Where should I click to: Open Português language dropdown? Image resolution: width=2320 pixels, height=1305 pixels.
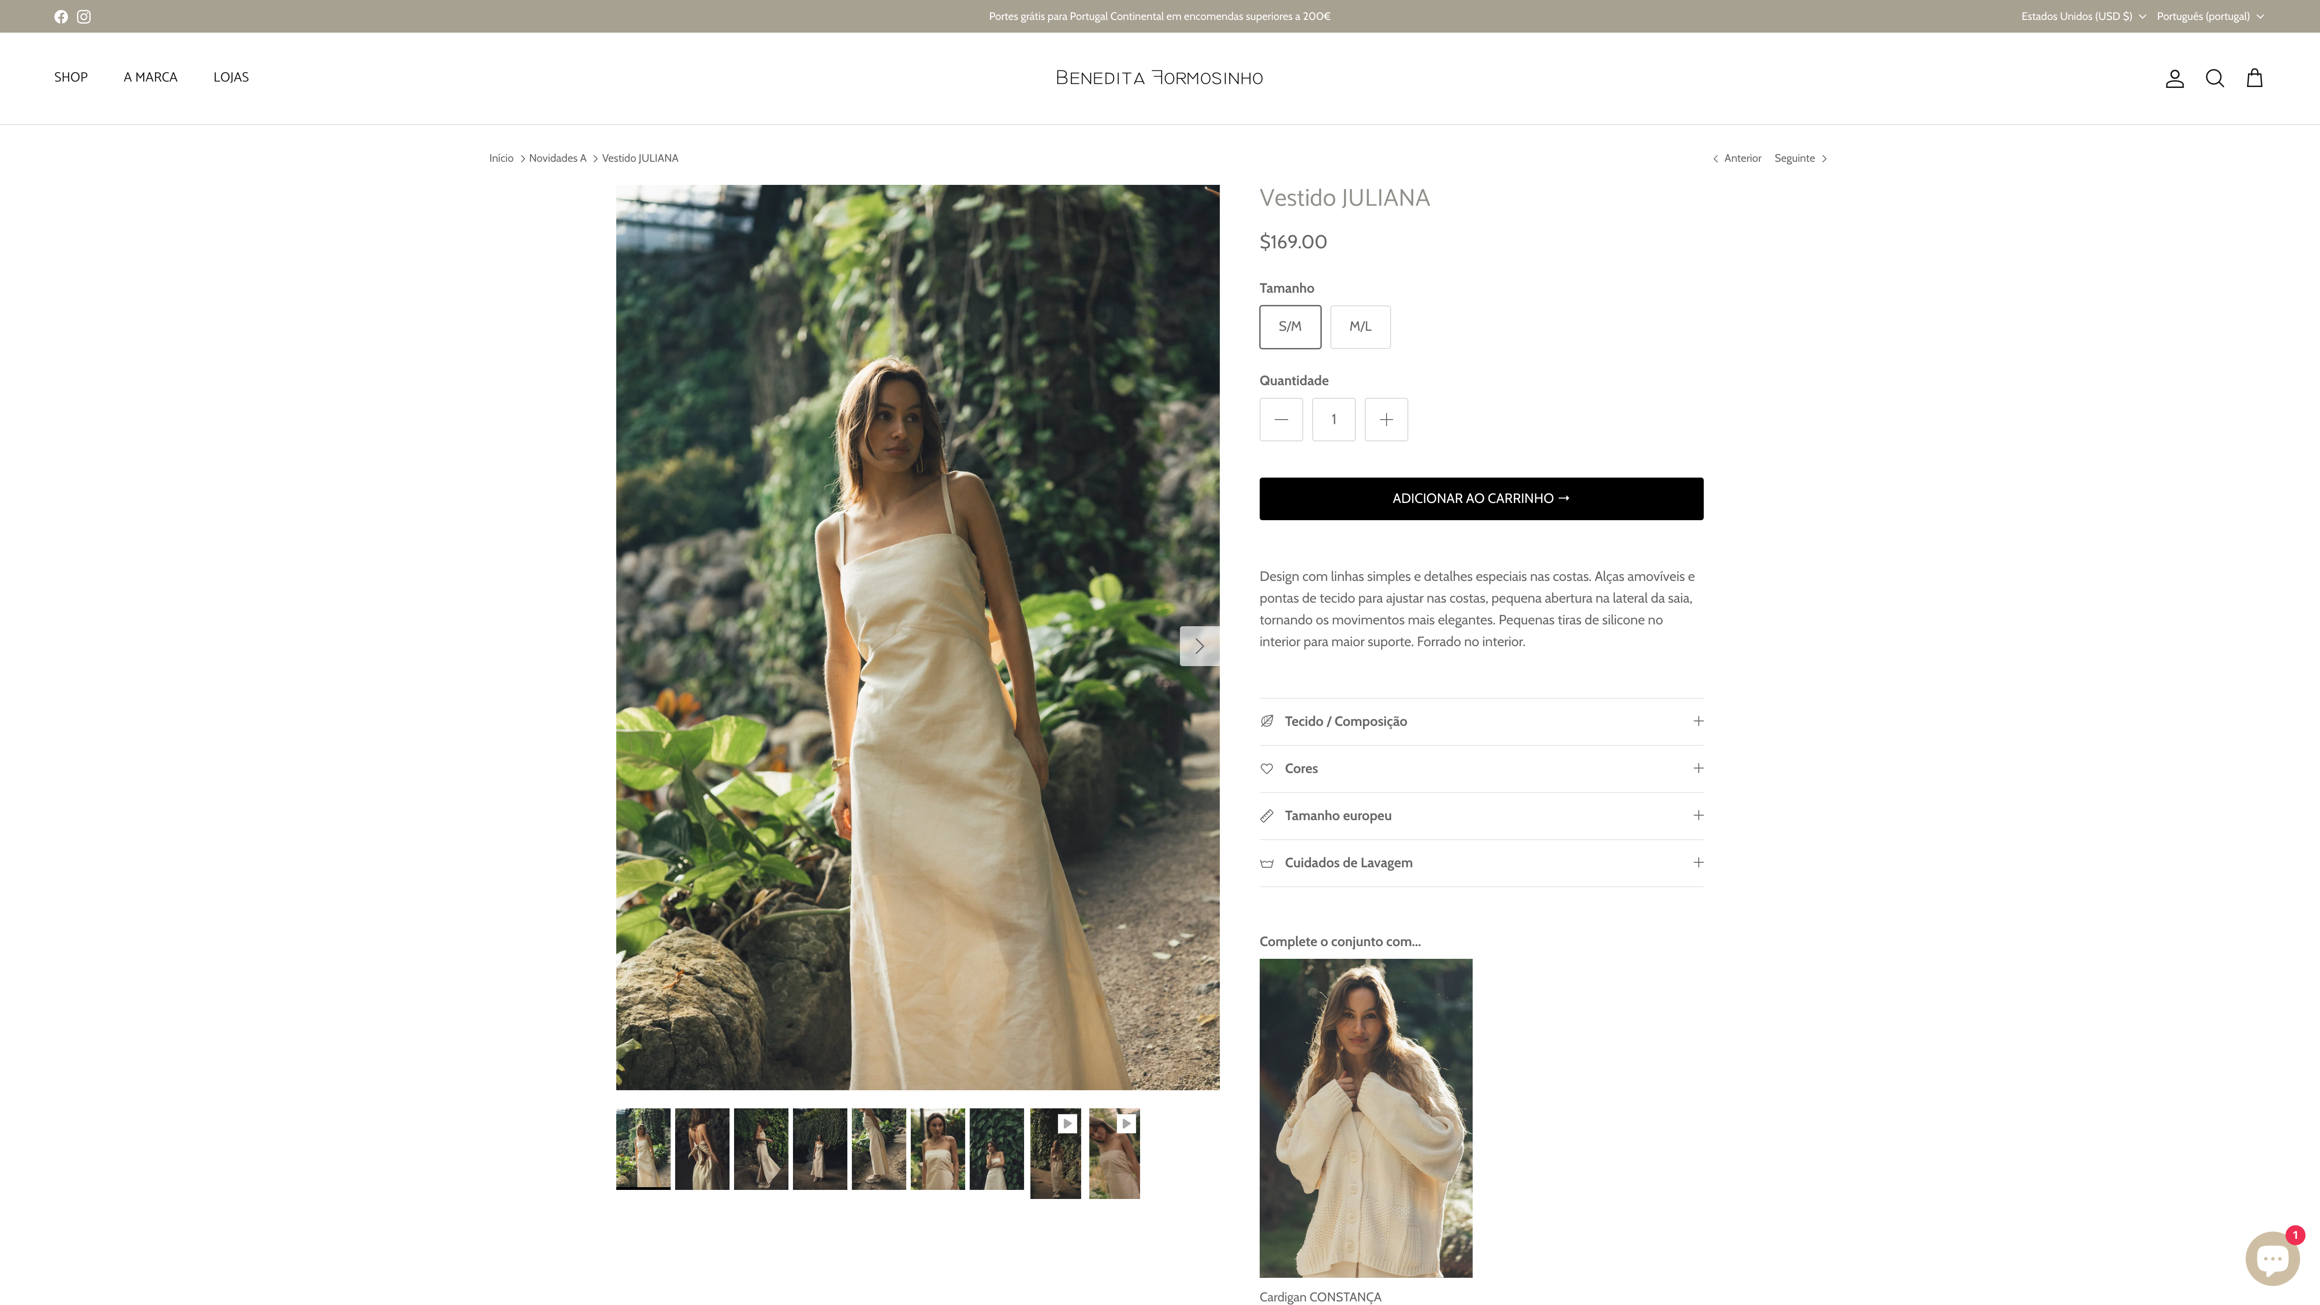[2209, 16]
